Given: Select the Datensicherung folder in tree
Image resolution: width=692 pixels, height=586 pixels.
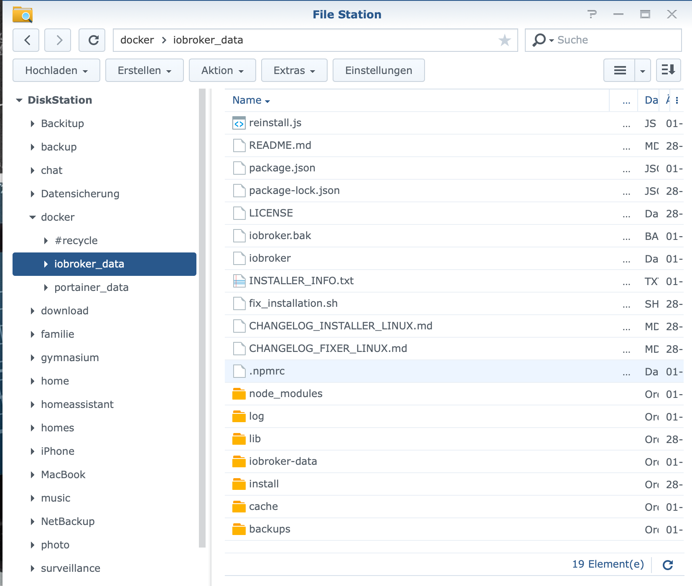Looking at the screenshot, I should (x=80, y=194).
